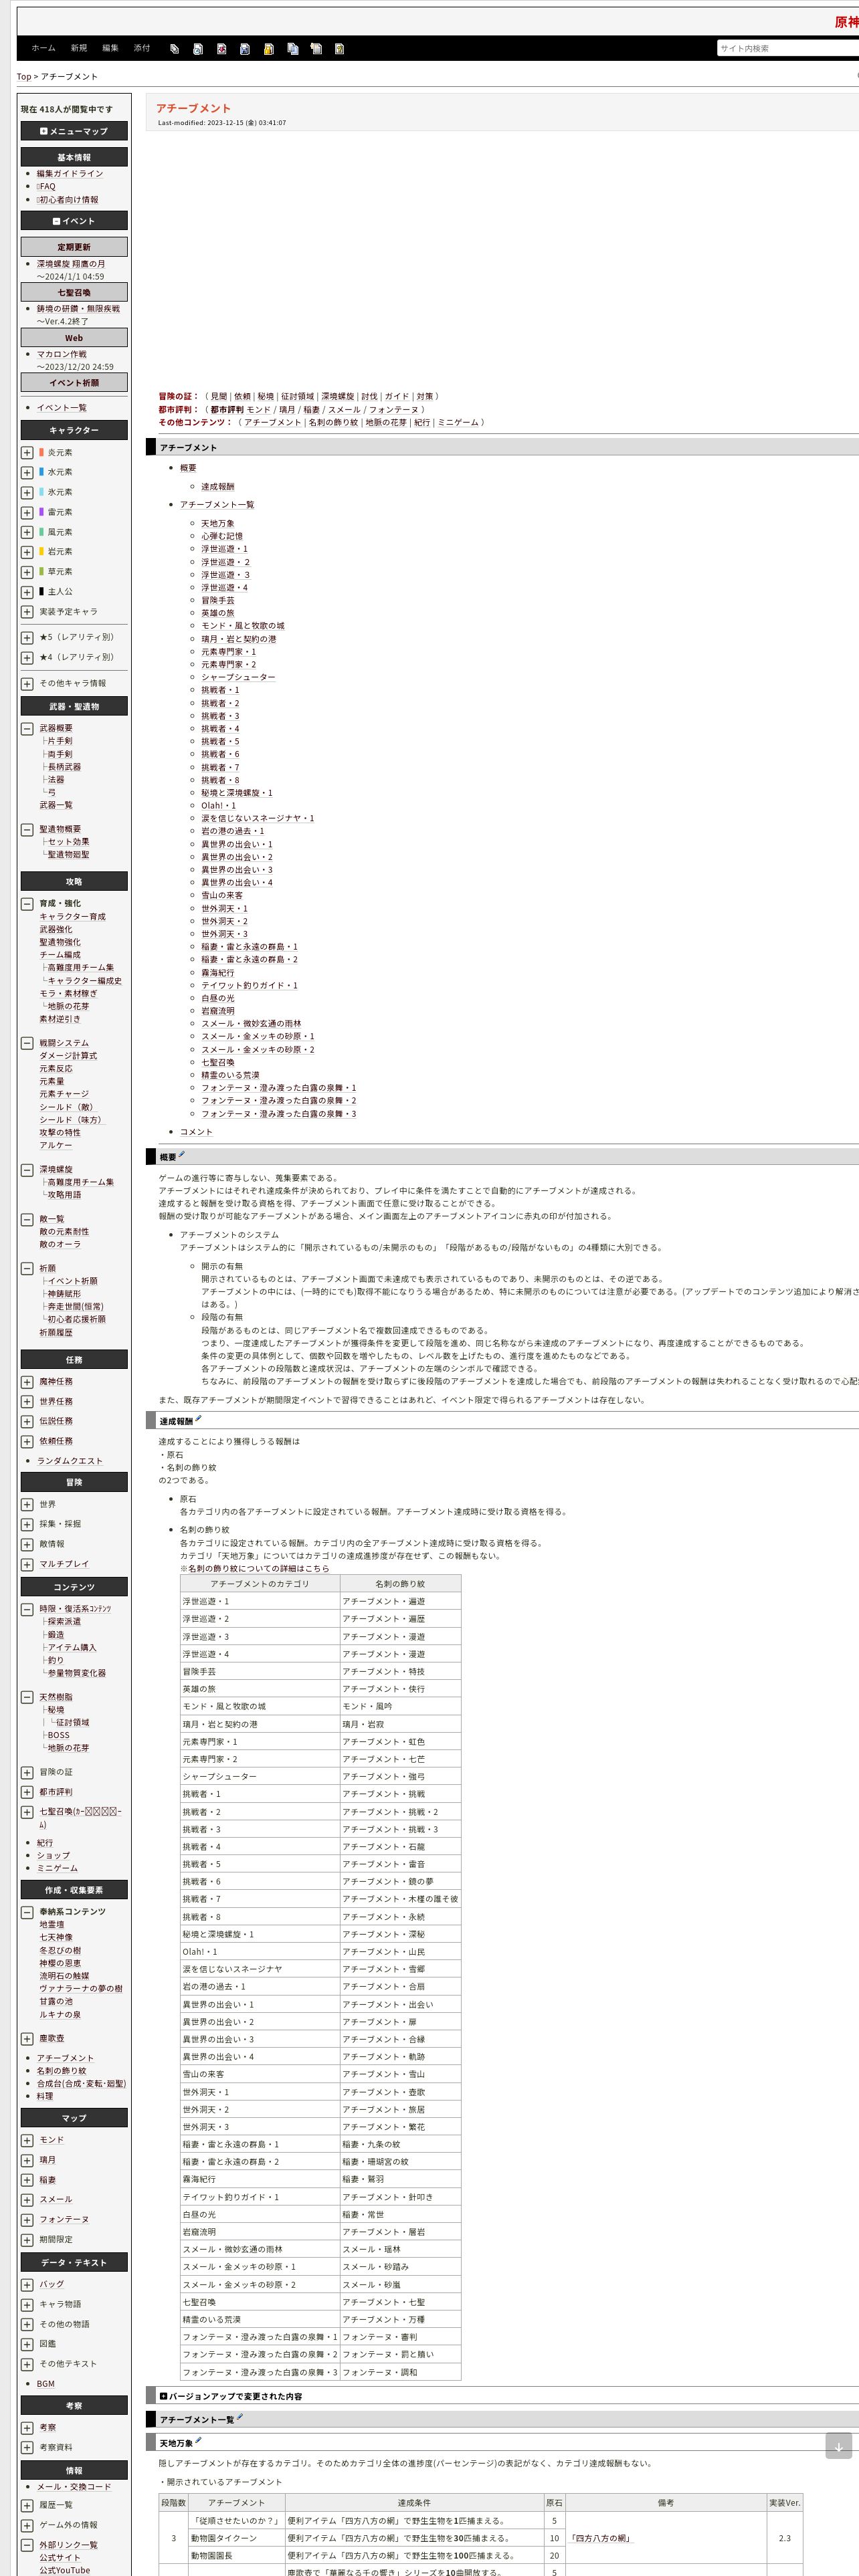This screenshot has width=859, height=2576.
Task: Click the gray down-arrow scroll-to-bottom button
Action: [839, 2446]
